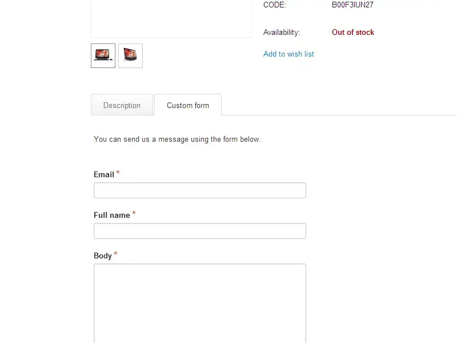The image size is (457, 343).
Task: Click the red asterisk beside Email
Action: (118, 173)
